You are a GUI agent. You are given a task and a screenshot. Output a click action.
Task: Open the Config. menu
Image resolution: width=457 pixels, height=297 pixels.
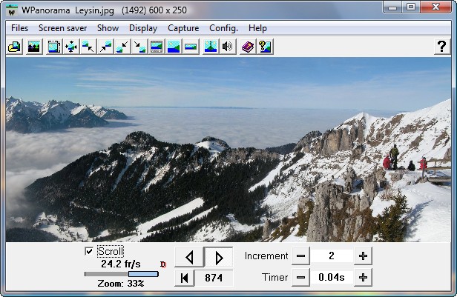223,28
